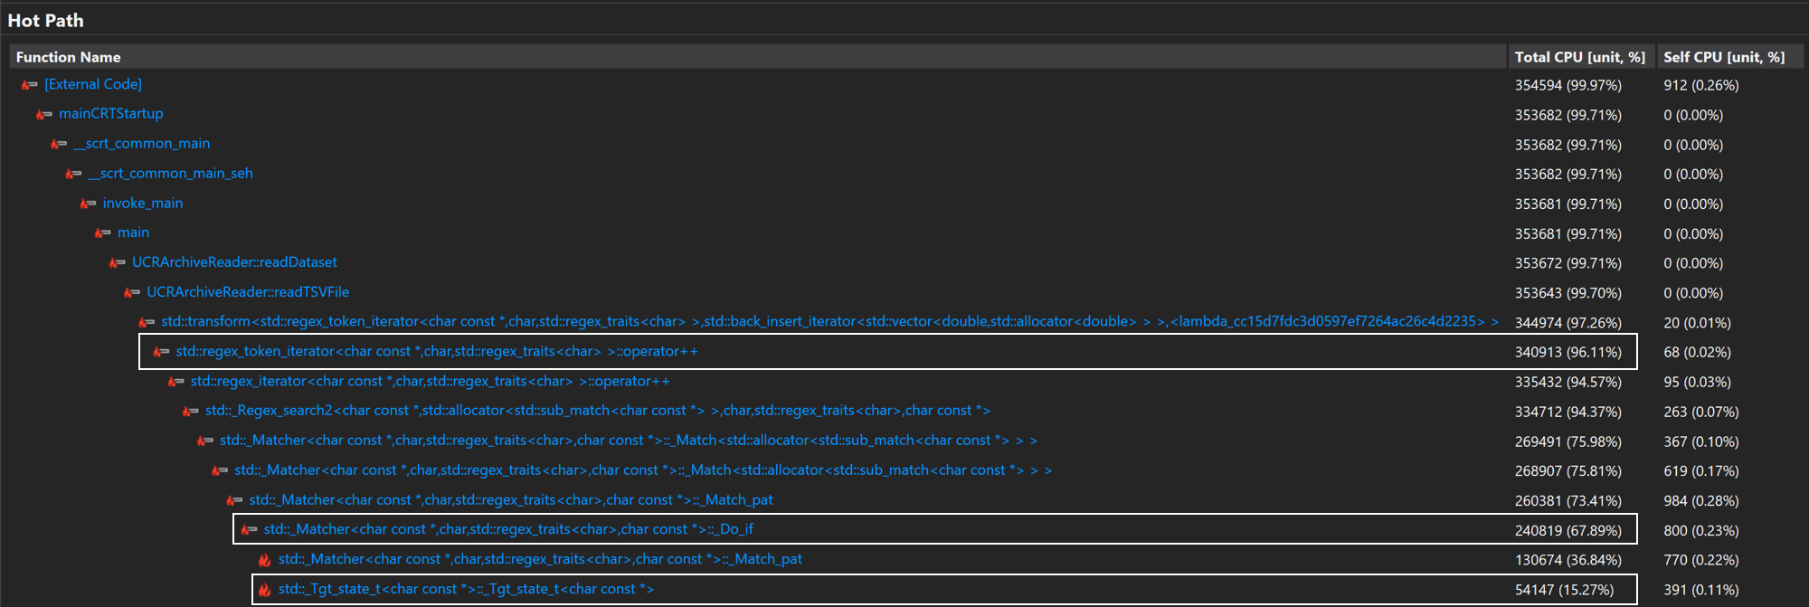Click the 354594 (99.97%) Total CPU cell

[x=1567, y=85]
